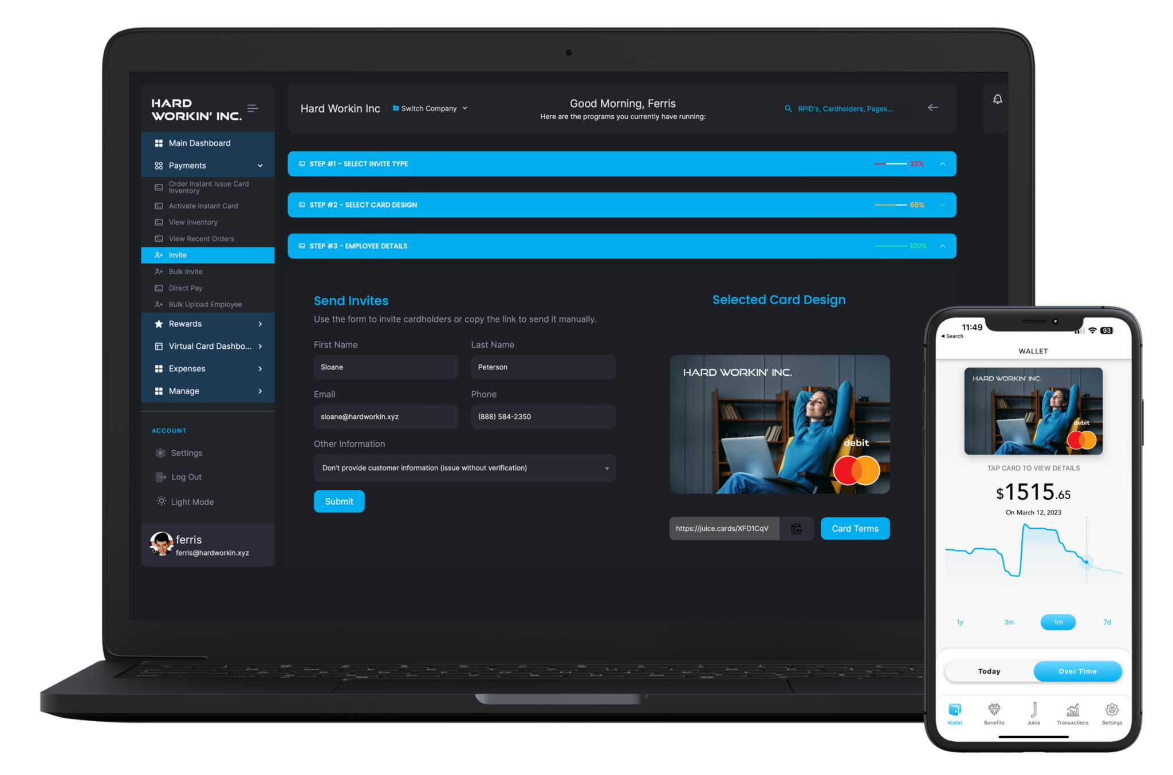Select 1y range on phone chart
The width and height of the screenshot is (1173, 775).
[x=960, y=622]
